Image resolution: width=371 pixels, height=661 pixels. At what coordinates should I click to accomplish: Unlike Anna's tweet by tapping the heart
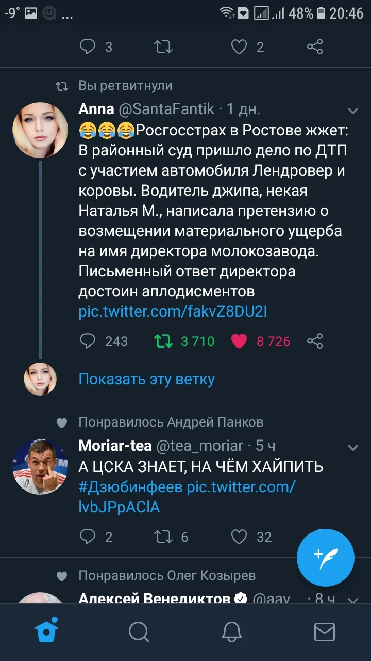click(x=239, y=341)
